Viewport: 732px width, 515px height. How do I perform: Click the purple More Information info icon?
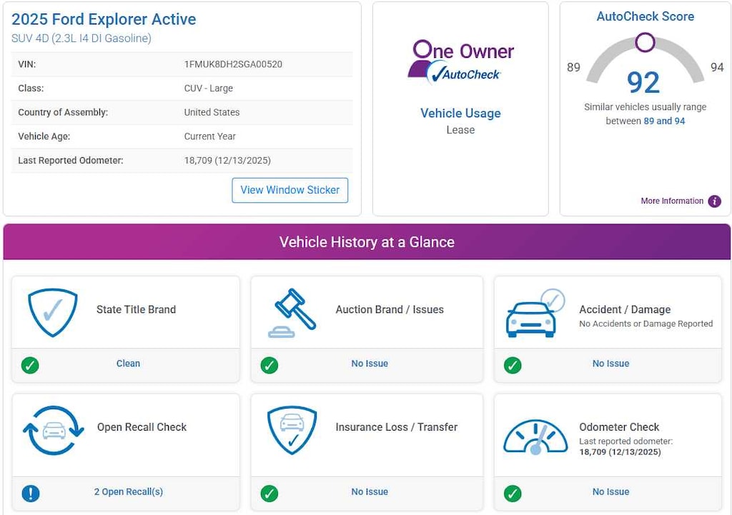(x=714, y=201)
